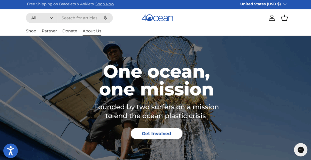Click the Get Involved button
The width and height of the screenshot is (311, 160).
pyautogui.click(x=156, y=133)
